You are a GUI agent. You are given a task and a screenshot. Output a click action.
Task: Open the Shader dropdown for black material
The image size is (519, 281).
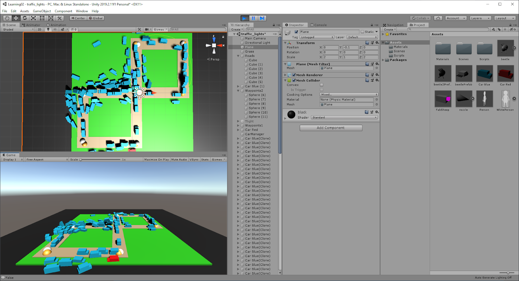click(344, 117)
